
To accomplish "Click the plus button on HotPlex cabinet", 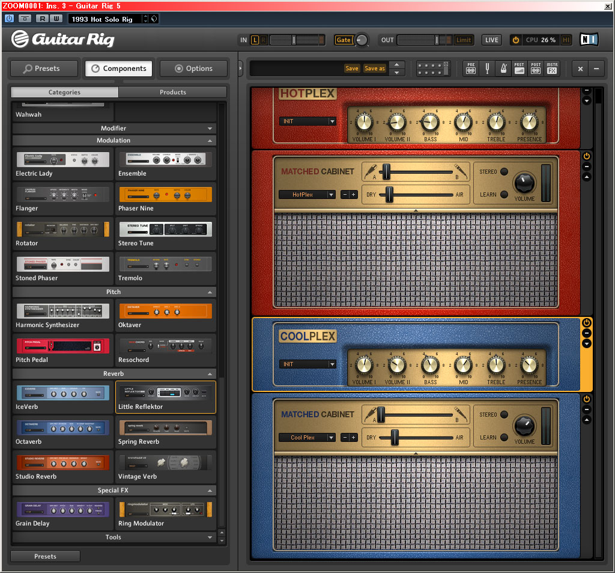I will click(353, 194).
